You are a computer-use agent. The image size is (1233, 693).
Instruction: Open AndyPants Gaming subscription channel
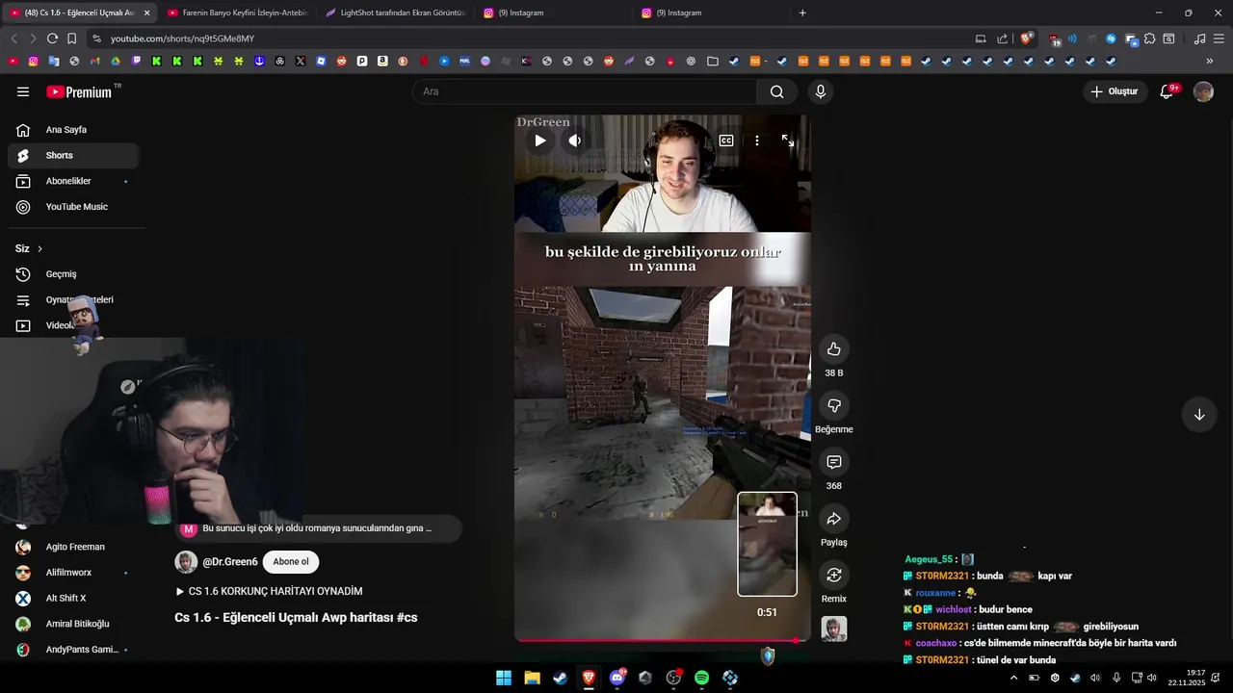(x=73, y=650)
